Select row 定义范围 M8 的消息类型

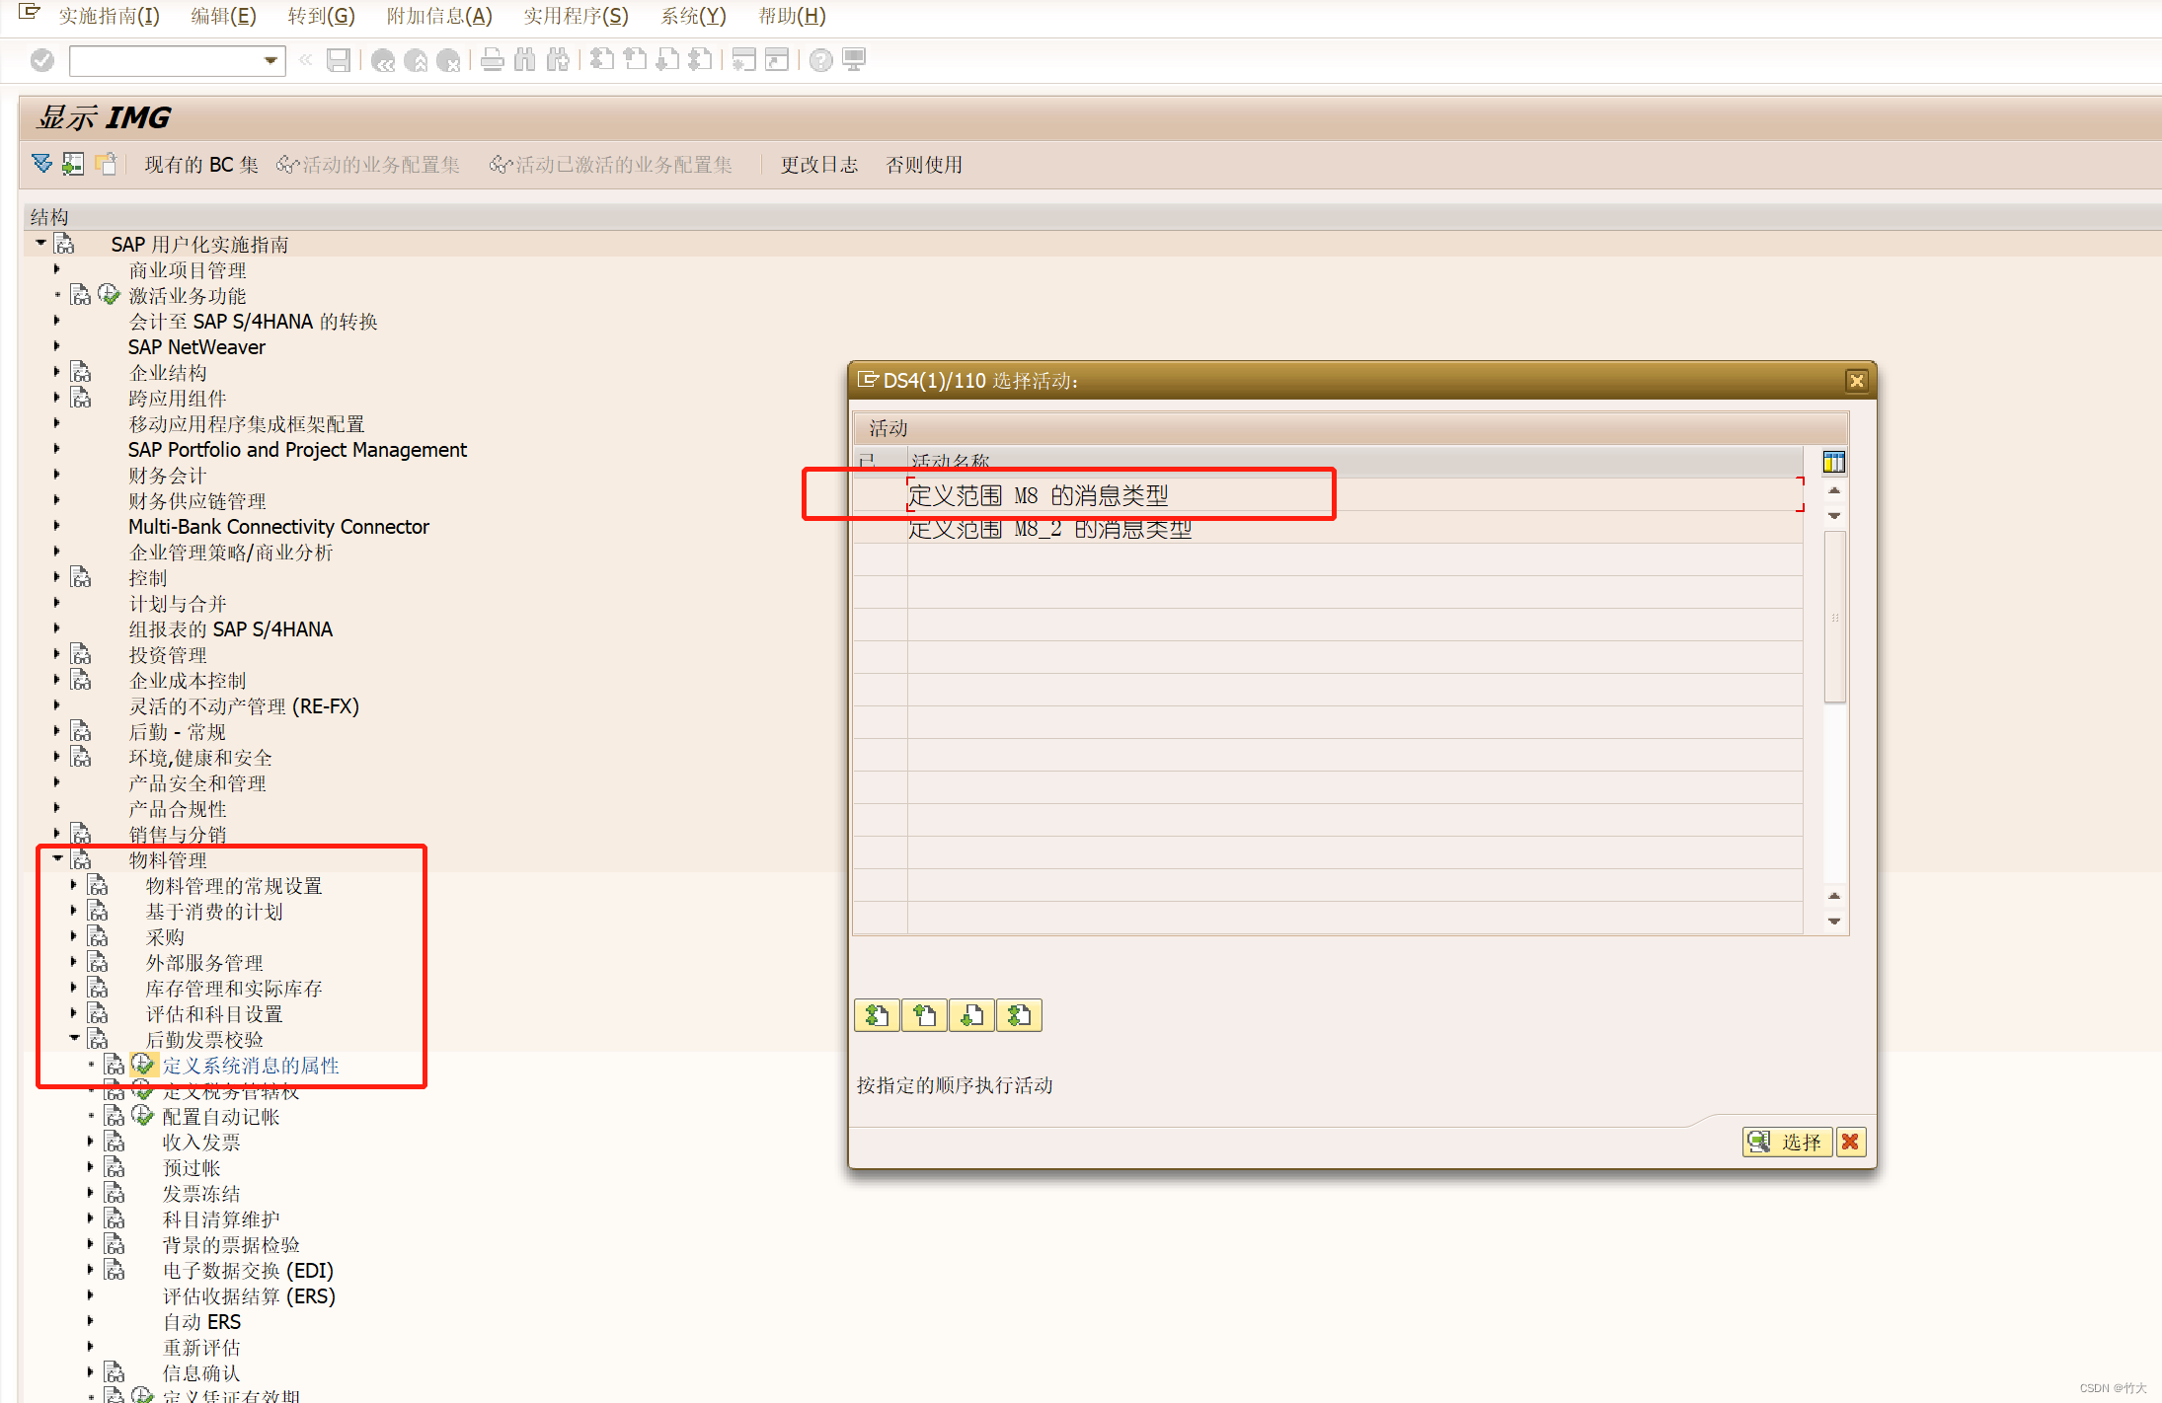[1038, 495]
